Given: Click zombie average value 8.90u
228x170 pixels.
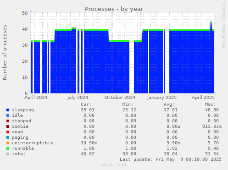Looking at the screenshot, I should point(173,126).
